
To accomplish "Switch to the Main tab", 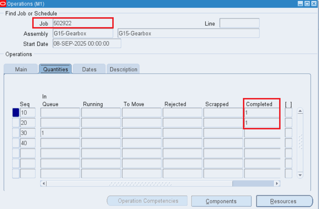I will click(21, 69).
